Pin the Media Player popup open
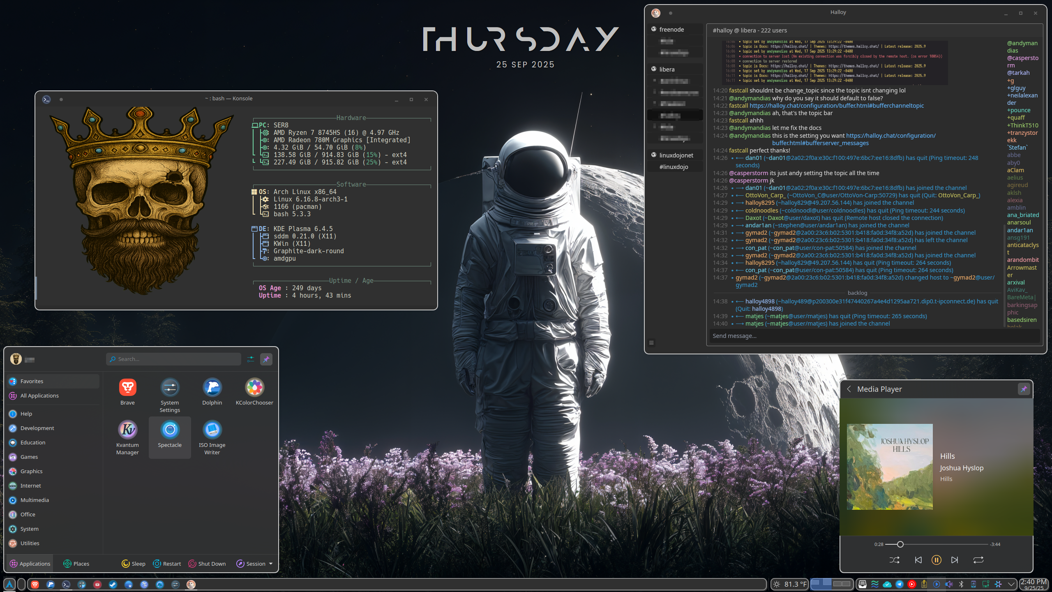Viewport: 1052px width, 592px height. pyautogui.click(x=1024, y=389)
